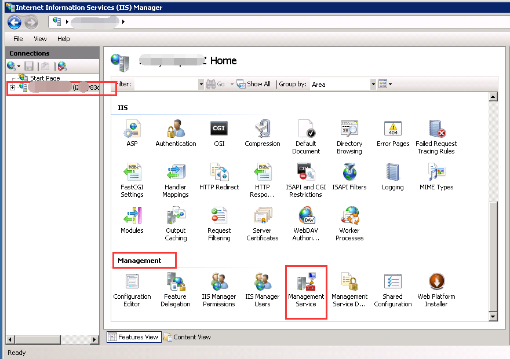Open the Help menu
The image size is (510, 359).
[63, 39]
